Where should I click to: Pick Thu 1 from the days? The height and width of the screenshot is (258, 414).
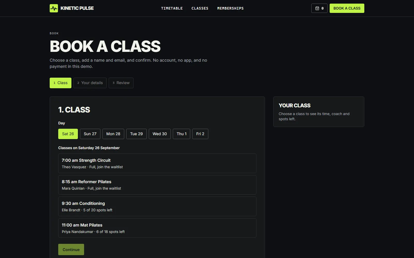click(x=182, y=134)
